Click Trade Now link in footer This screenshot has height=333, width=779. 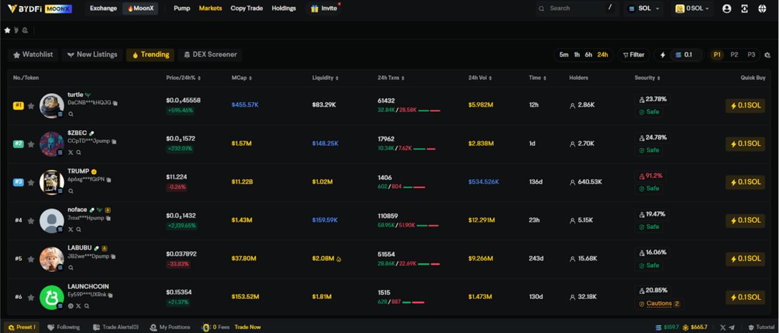[248, 328]
